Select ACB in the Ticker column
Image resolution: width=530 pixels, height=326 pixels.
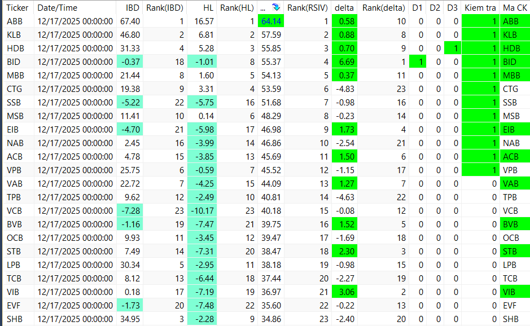point(15,156)
